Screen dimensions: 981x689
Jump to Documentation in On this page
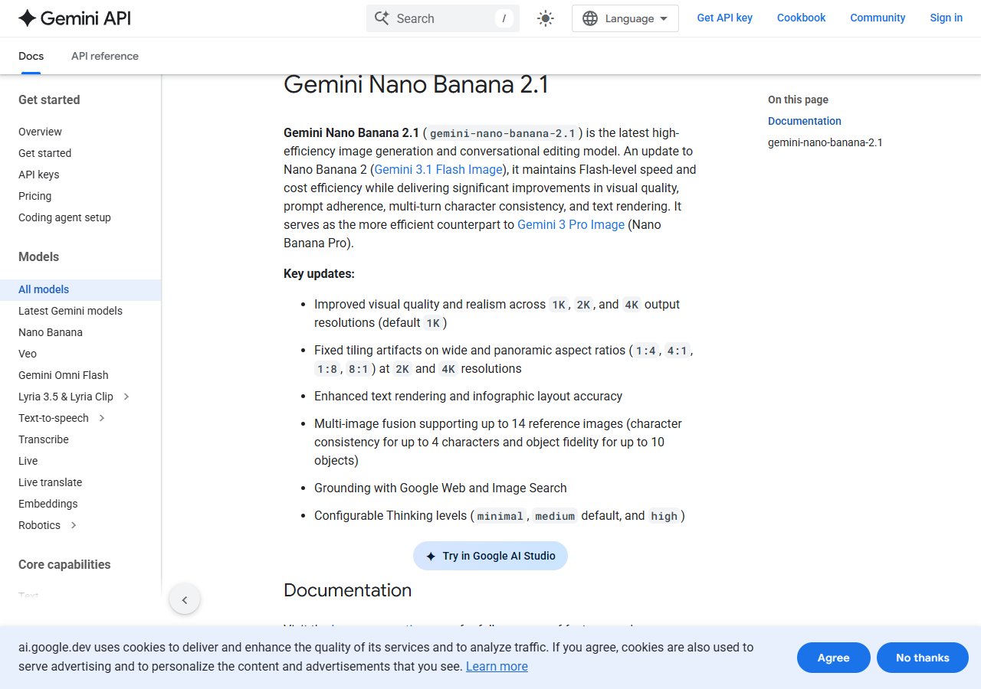click(x=805, y=121)
